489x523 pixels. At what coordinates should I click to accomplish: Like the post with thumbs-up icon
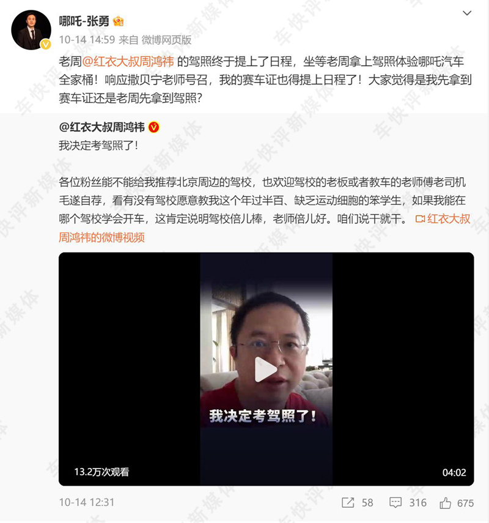tap(446, 503)
